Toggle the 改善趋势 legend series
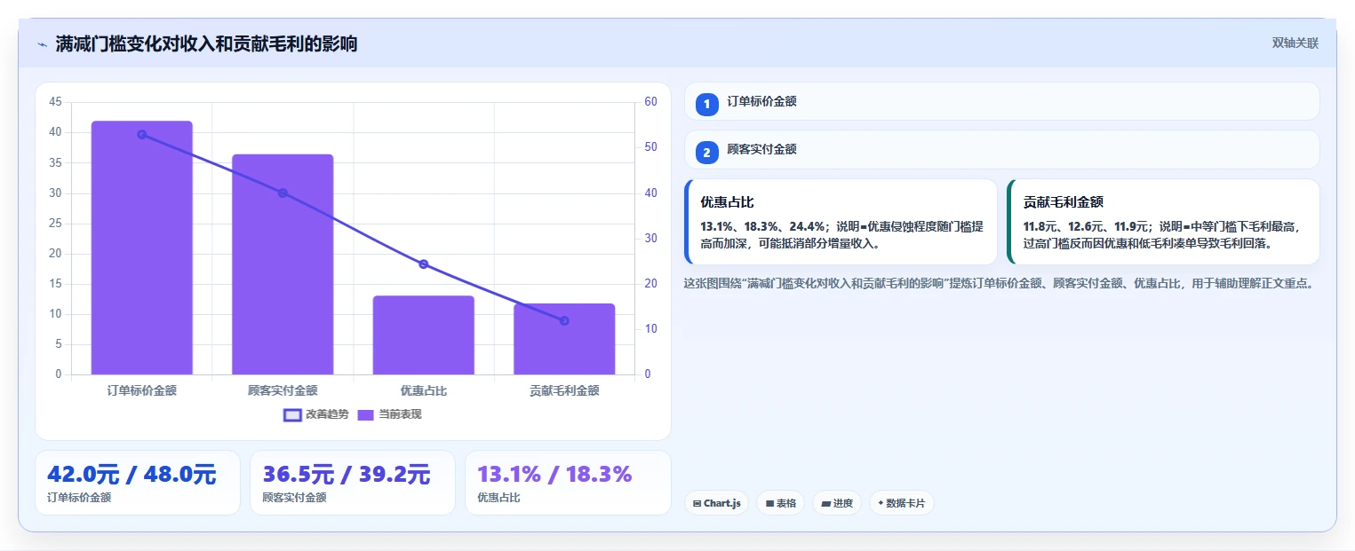The height and width of the screenshot is (551, 1355). pyautogui.click(x=315, y=414)
